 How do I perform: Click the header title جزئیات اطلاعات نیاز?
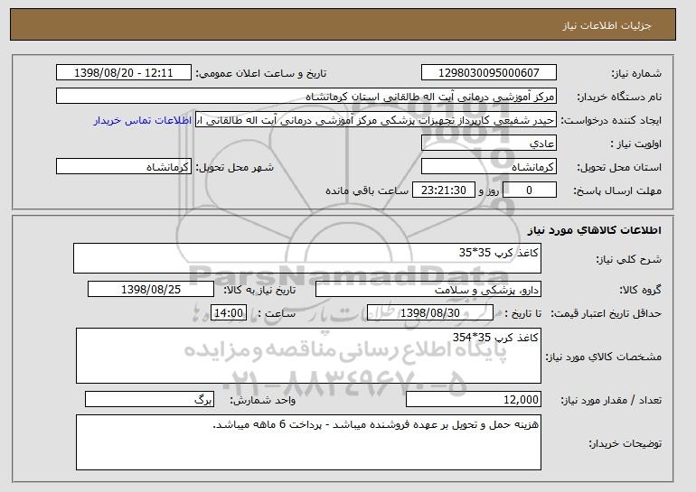click(607, 25)
